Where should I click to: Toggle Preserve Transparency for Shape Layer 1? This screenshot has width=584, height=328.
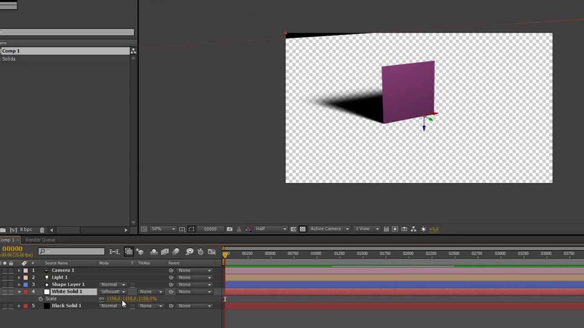tap(132, 285)
